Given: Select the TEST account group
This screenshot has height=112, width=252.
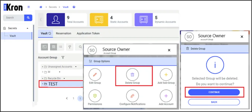Looking at the screenshot, I should pos(62,84).
